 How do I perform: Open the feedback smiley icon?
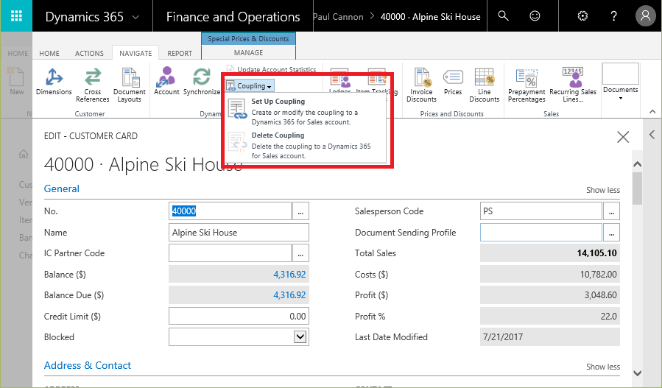tap(535, 16)
